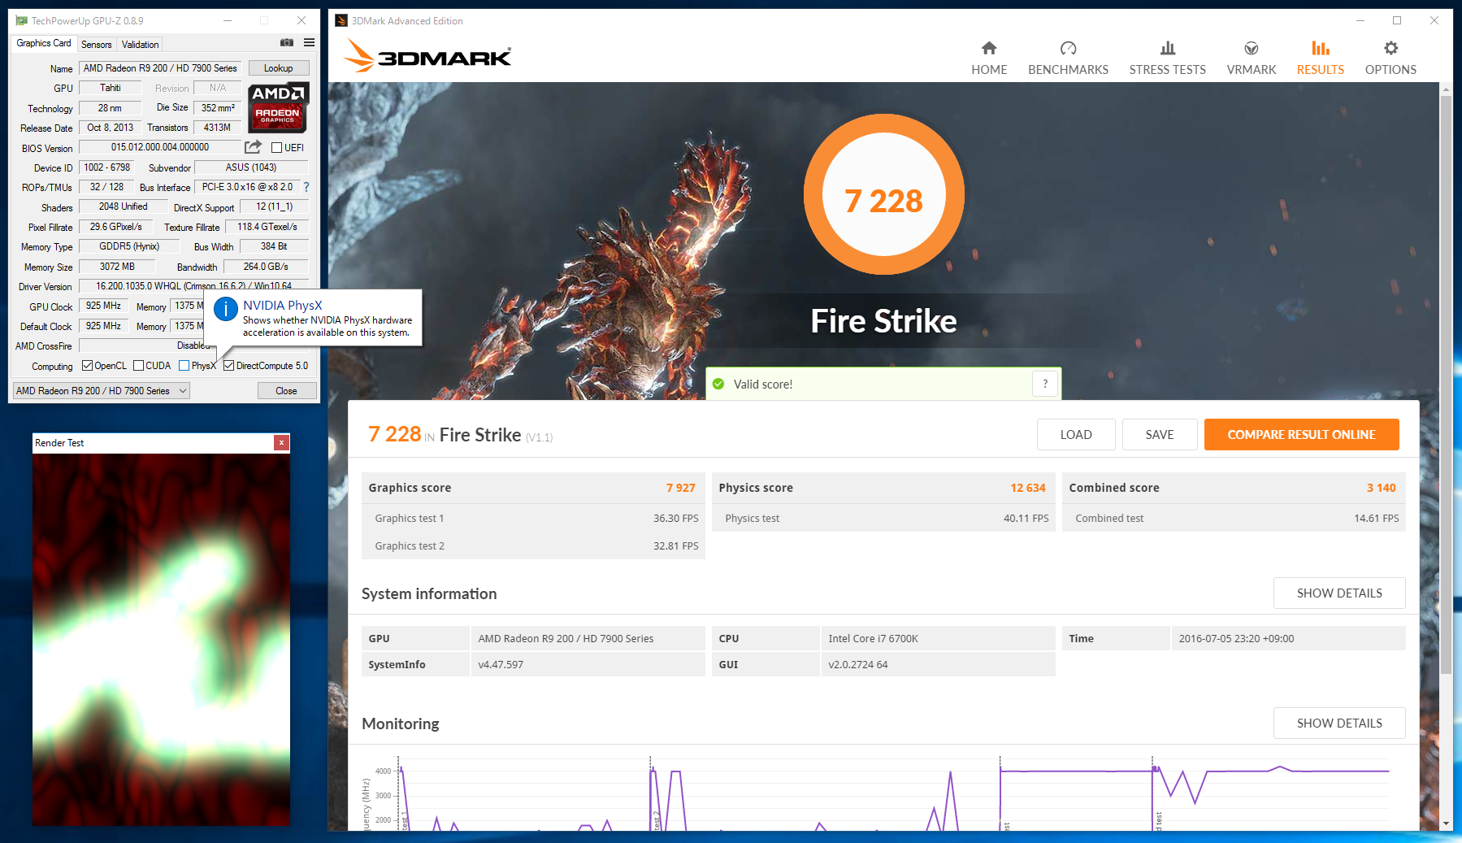Click the orange 7 228 score circle
The height and width of the screenshot is (843, 1462).
coord(883,195)
